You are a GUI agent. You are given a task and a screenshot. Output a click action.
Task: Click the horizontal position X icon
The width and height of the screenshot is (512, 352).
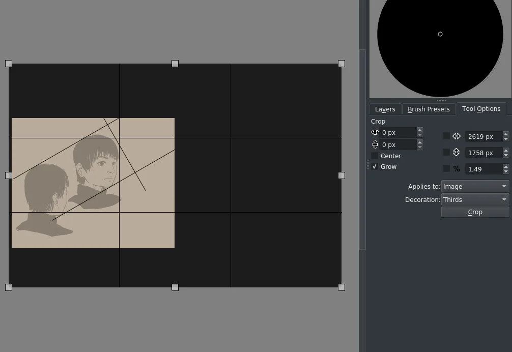375,132
